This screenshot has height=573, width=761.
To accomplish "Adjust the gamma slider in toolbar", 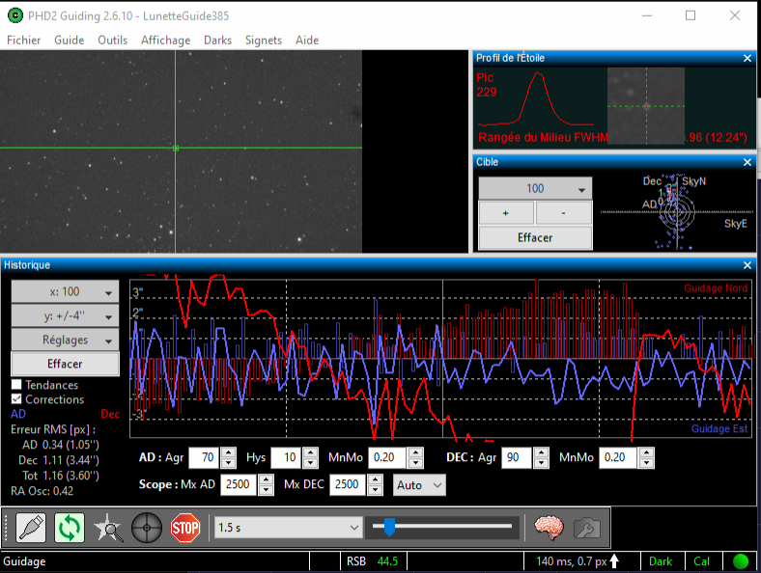I will 389,527.
